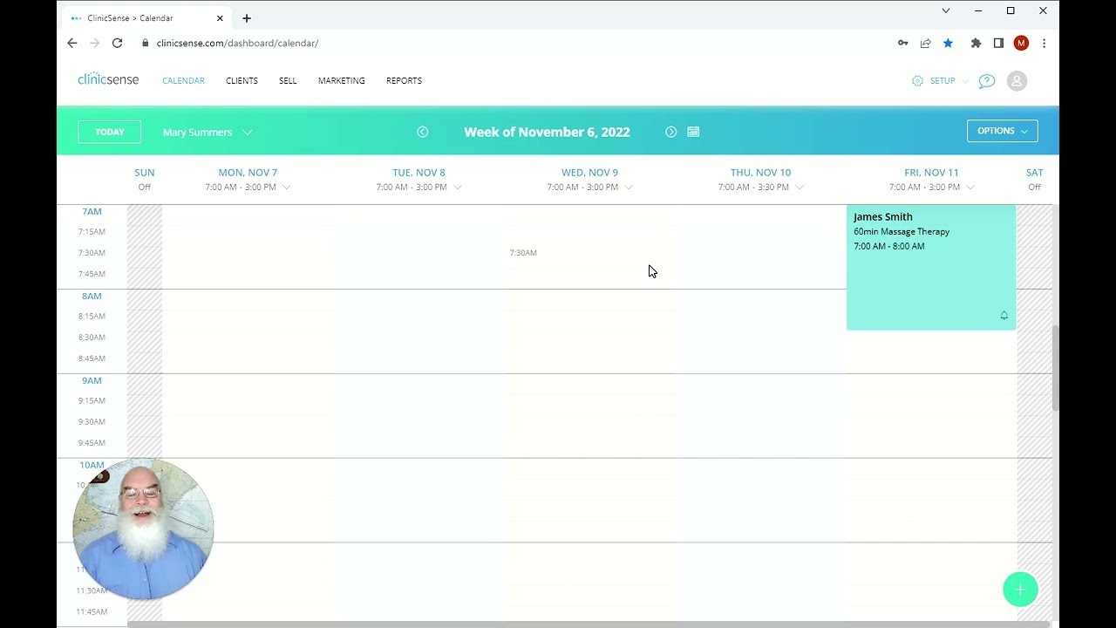Open the SETUP settings link
Viewport: 1116px width, 628px height.
pyautogui.click(x=934, y=81)
